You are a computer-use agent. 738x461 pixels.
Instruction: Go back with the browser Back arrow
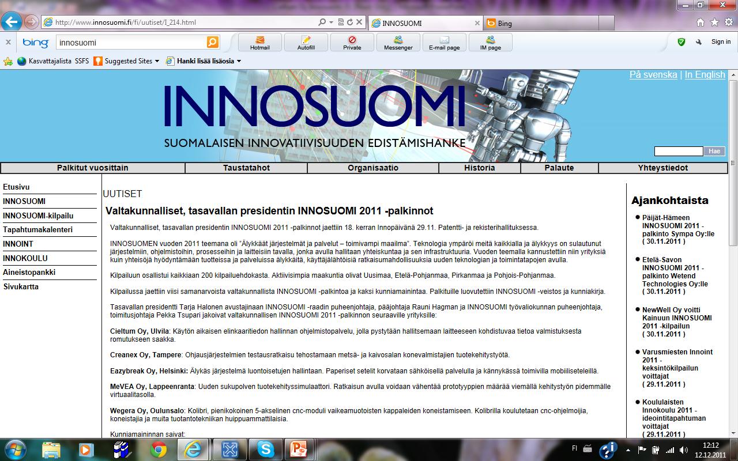(x=12, y=22)
